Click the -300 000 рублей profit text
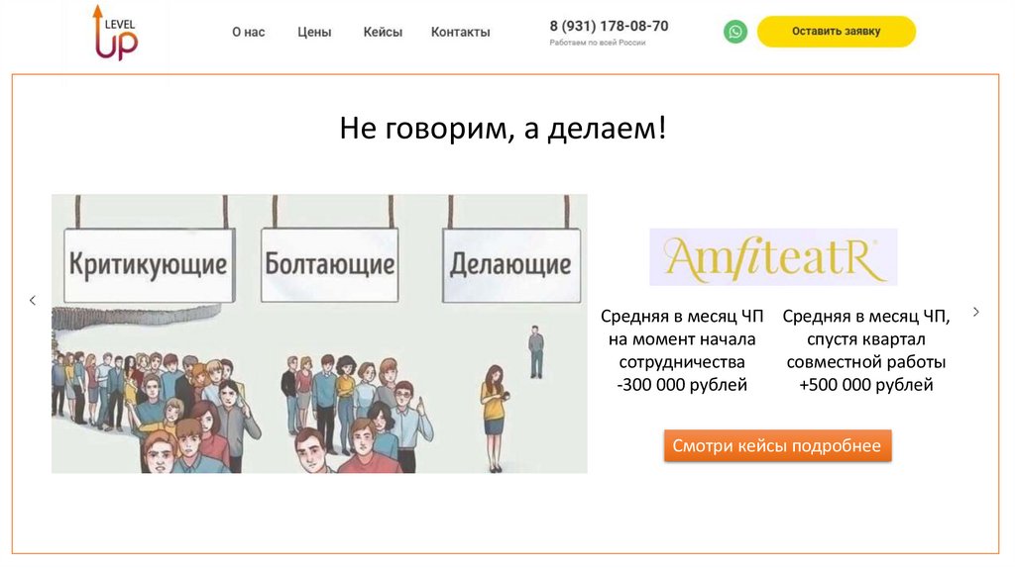The height and width of the screenshot is (568, 1015). point(682,385)
